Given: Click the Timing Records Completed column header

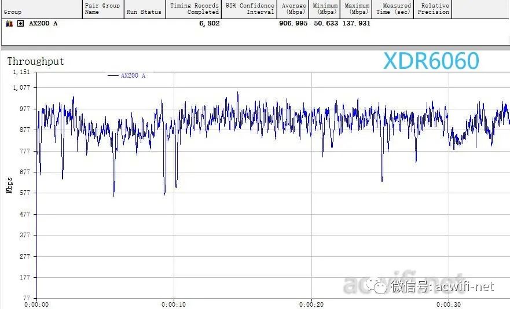Looking at the screenshot, I should [194, 9].
